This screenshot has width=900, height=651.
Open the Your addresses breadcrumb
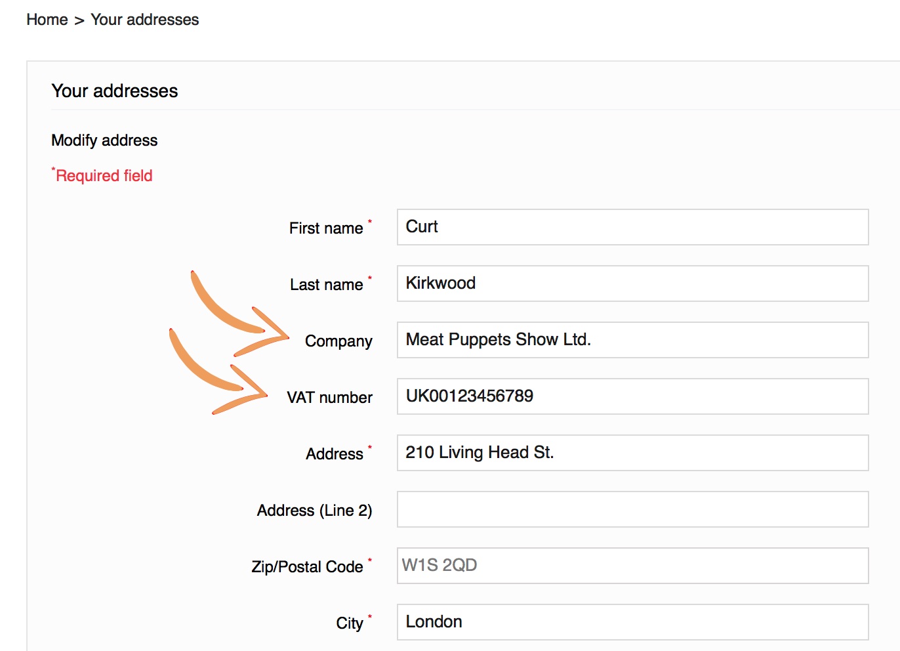[144, 20]
